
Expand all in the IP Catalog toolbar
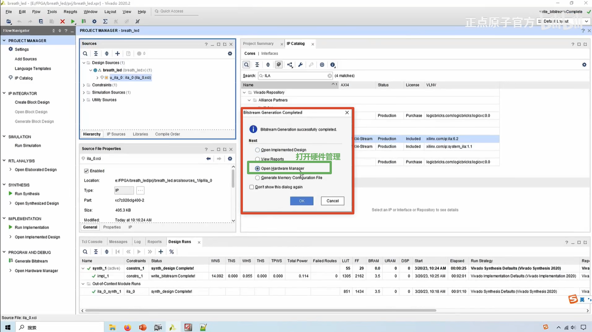tap(268, 65)
